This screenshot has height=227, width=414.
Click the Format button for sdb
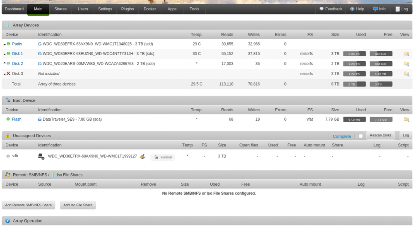163,157
